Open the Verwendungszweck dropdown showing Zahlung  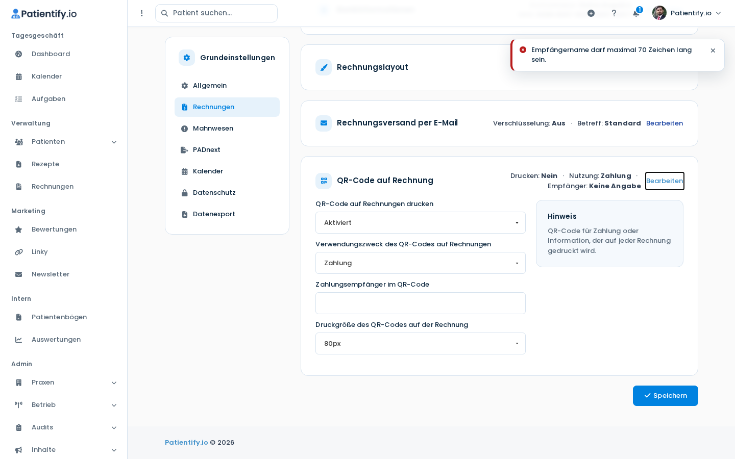click(421, 263)
